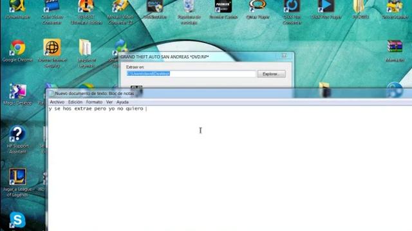Viewport: 412px width, 231px height.
Task: Select the clapperboard video converter desktop icon
Action: tap(51, 12)
